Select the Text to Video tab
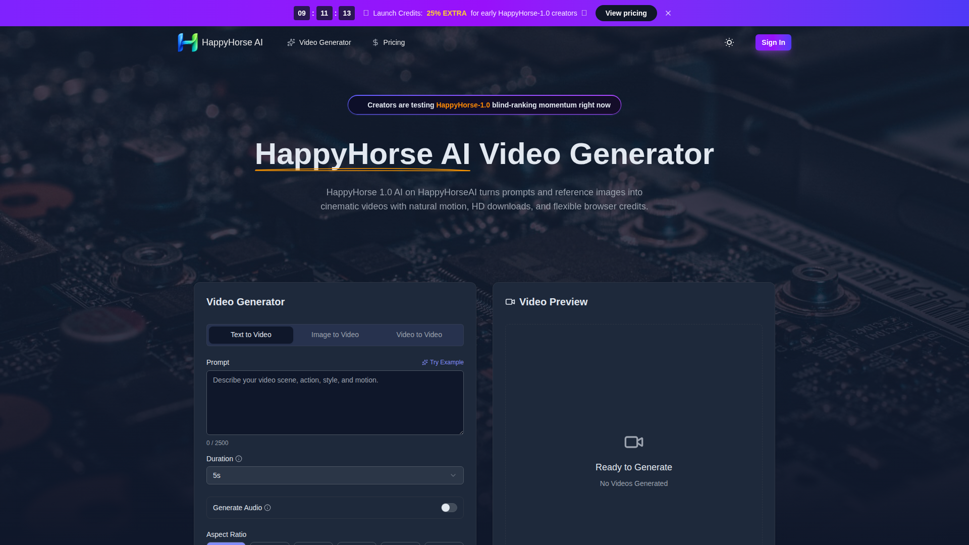This screenshot has height=545, width=969. coord(251,335)
